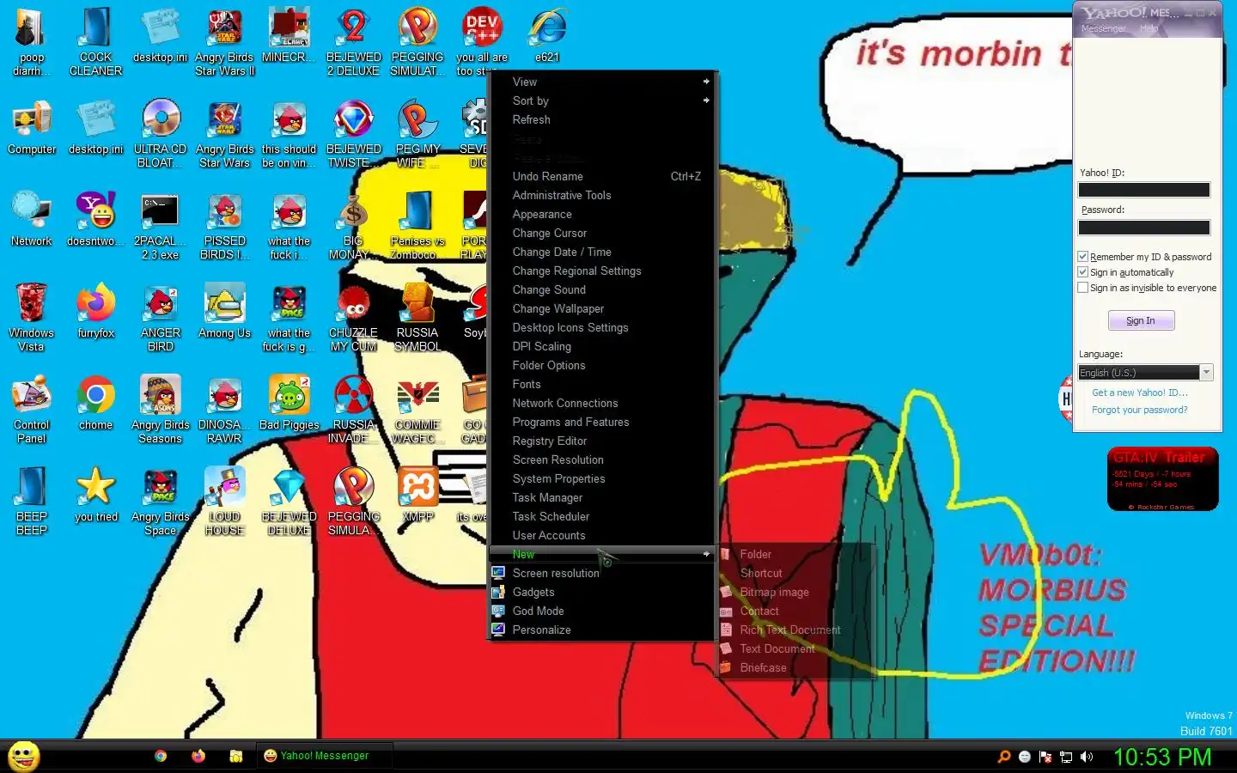Viewport: 1237px width, 773px height.
Task: Launch Chrome from the taskbar
Action: point(161,756)
